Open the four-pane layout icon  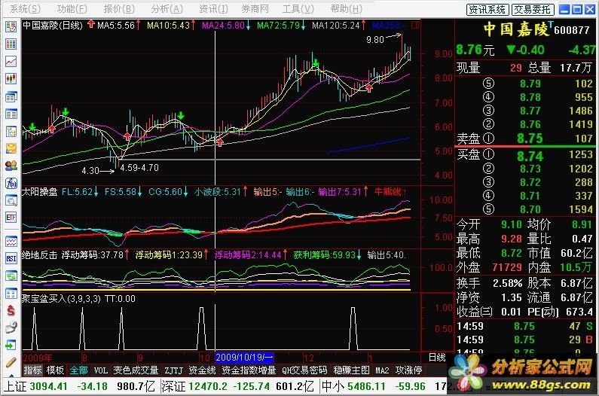(x=11, y=294)
